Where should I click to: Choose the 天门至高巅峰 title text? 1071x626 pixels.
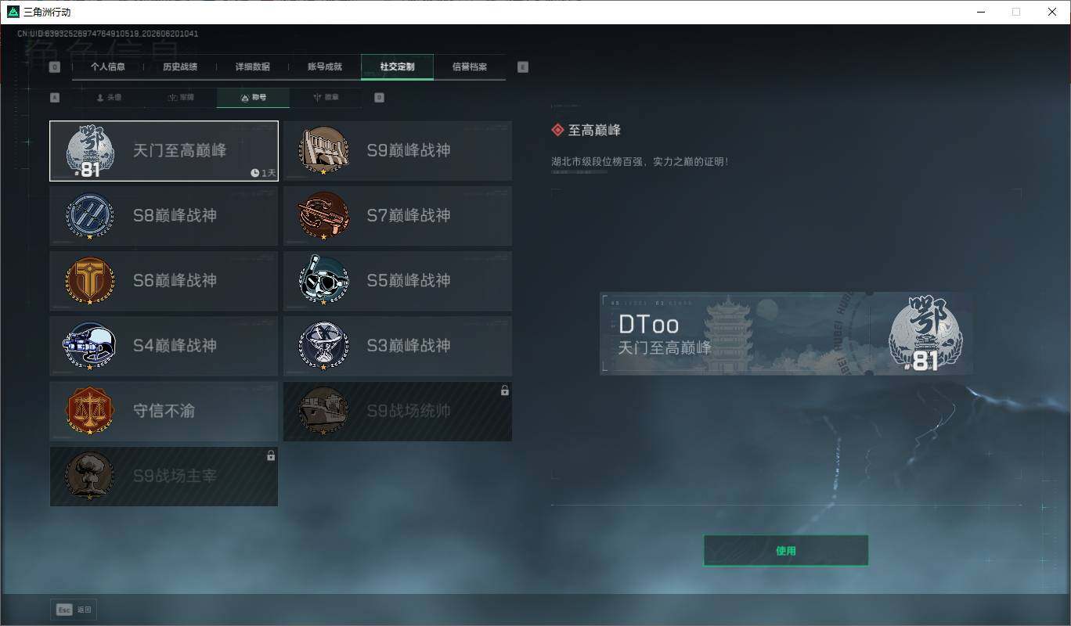tap(179, 150)
